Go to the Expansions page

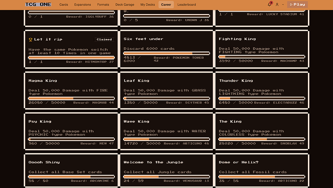(x=83, y=4)
